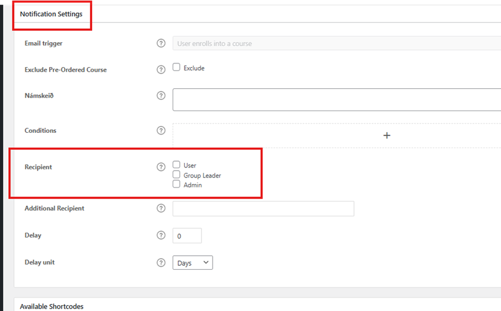Add a condition with the plus button
This screenshot has height=311, width=501.
point(386,135)
